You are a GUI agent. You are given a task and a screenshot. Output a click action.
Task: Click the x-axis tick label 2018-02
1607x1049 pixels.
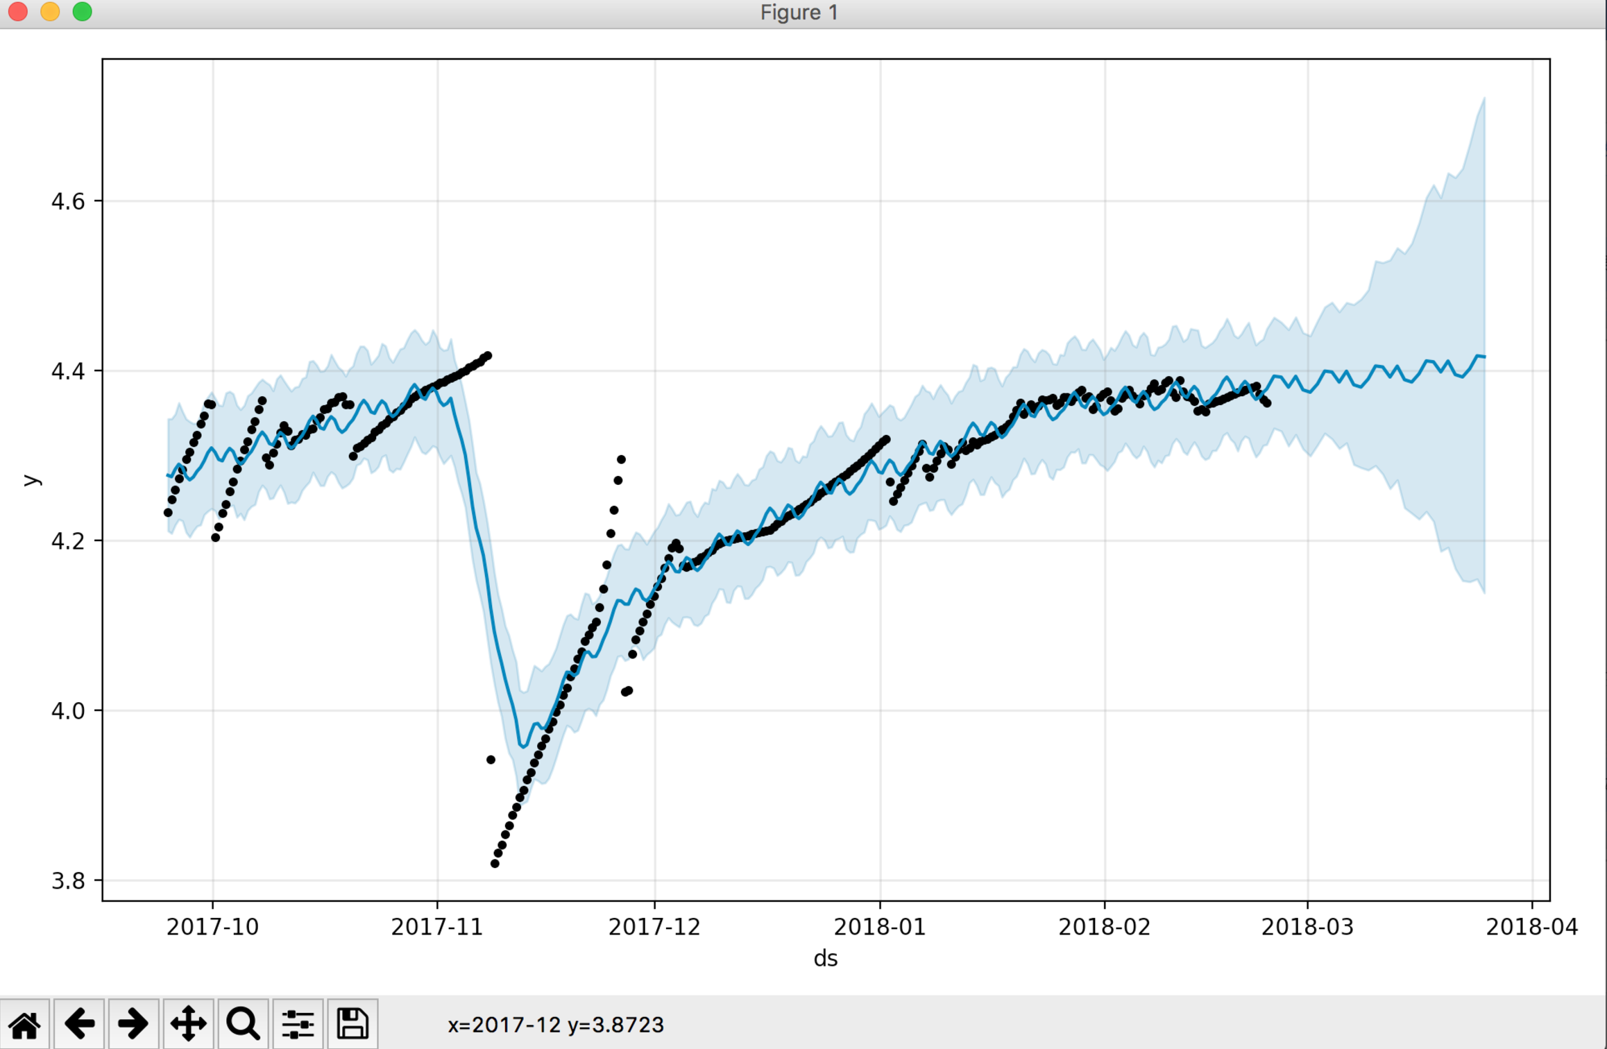[1105, 927]
